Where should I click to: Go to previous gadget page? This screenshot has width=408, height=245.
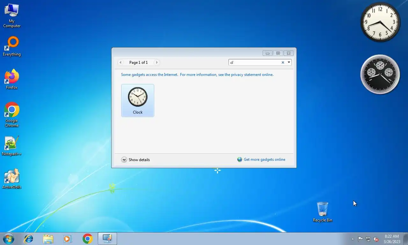pos(120,63)
